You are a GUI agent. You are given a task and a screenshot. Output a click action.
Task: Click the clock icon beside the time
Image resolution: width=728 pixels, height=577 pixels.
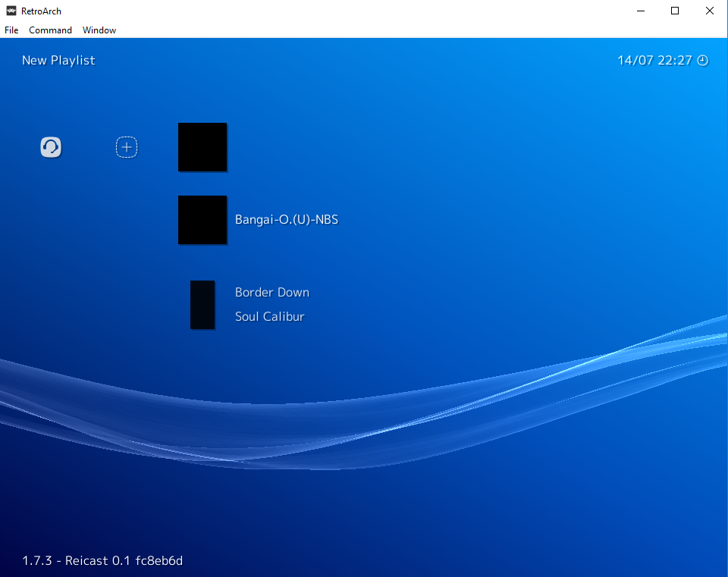click(703, 61)
